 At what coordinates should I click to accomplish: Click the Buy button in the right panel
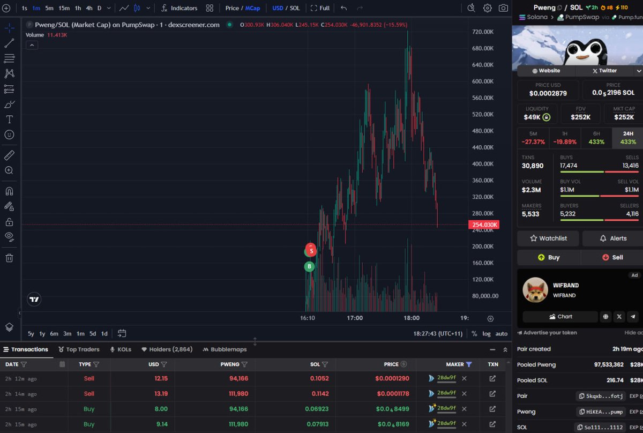(548, 257)
